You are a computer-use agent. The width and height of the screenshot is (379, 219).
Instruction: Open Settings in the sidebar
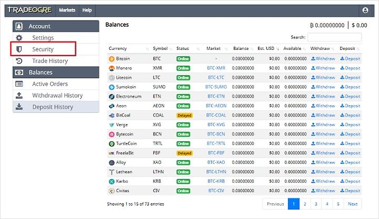pos(56,38)
